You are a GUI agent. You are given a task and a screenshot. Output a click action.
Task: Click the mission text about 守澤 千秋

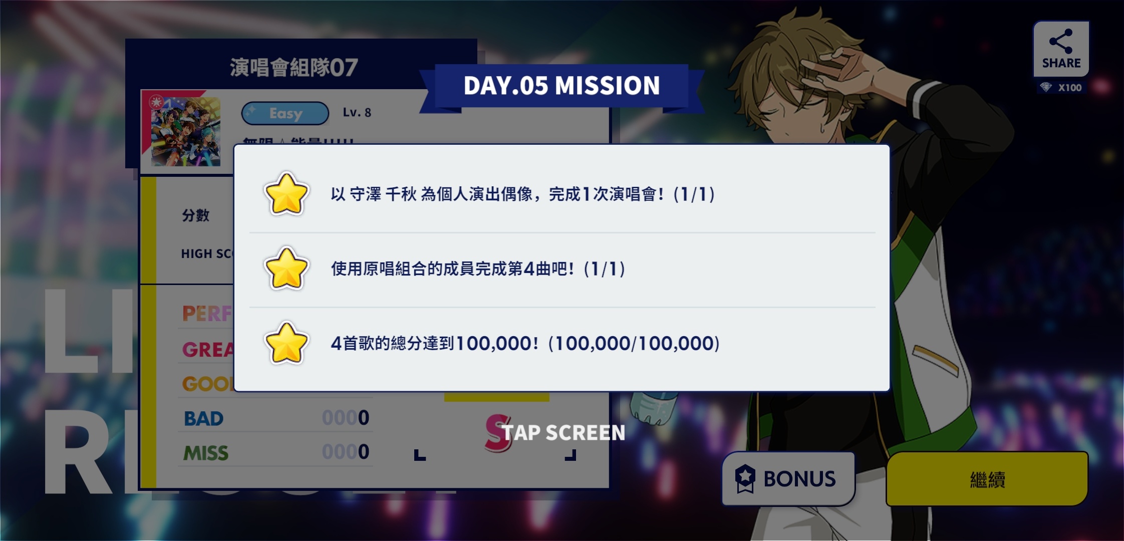(x=522, y=194)
